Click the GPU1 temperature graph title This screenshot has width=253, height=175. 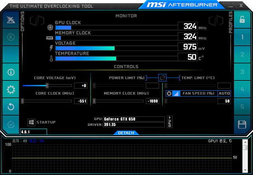click(x=220, y=141)
